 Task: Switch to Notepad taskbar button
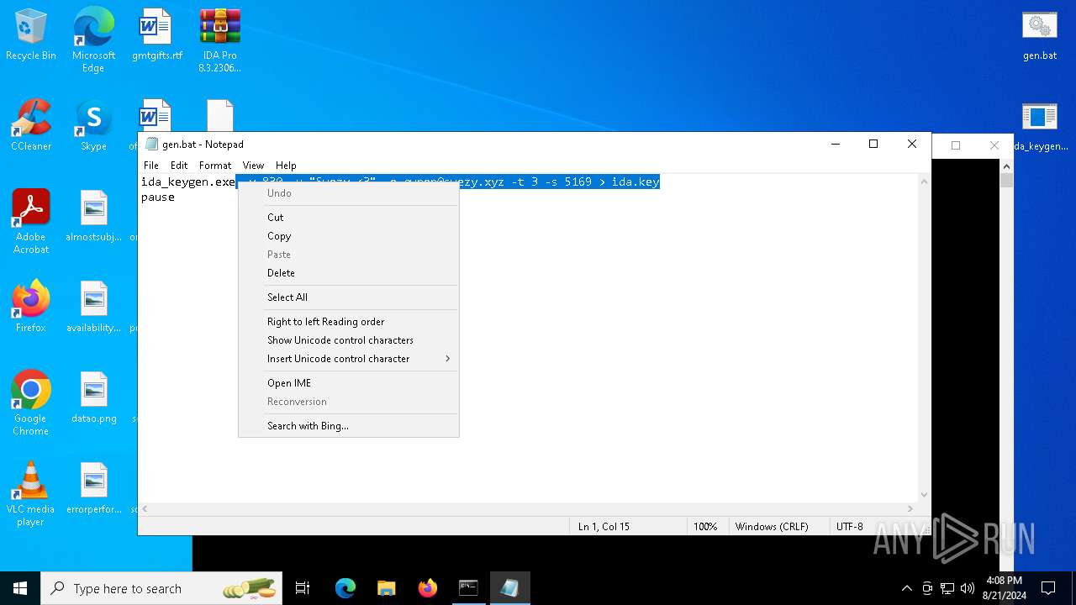tap(509, 588)
